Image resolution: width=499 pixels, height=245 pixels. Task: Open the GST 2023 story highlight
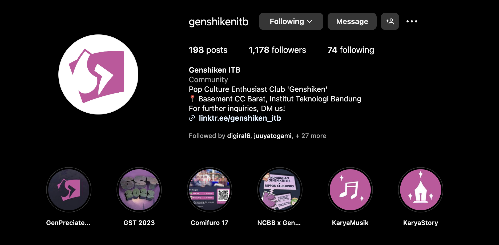[139, 190]
